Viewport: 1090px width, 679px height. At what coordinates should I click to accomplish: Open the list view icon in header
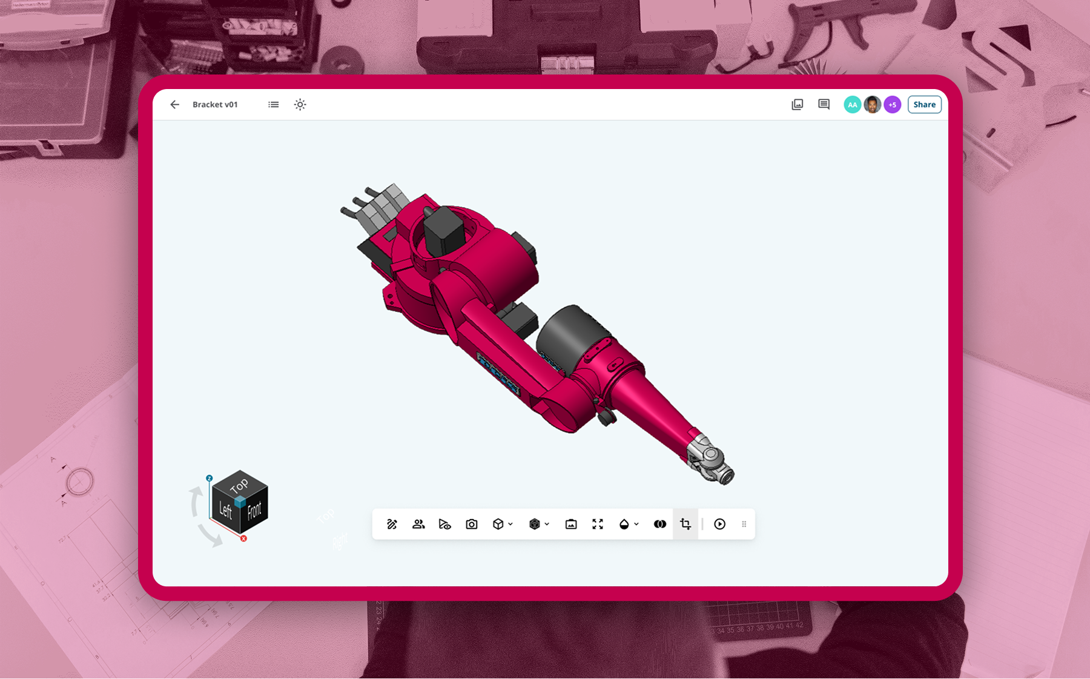coord(274,105)
